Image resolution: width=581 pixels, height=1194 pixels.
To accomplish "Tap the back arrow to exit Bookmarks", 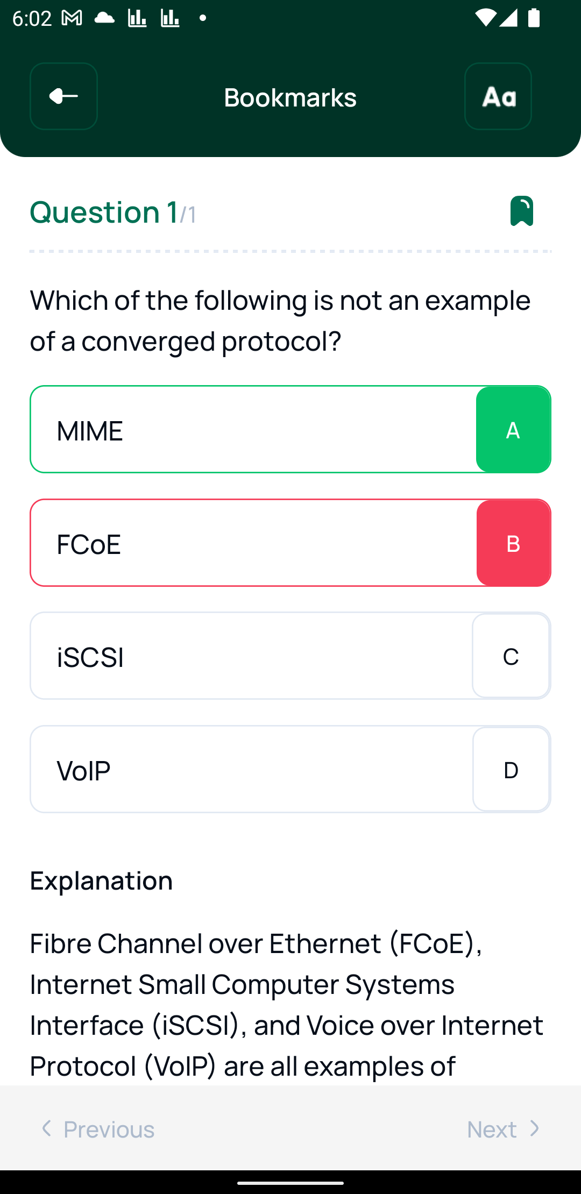I will [x=63, y=97].
